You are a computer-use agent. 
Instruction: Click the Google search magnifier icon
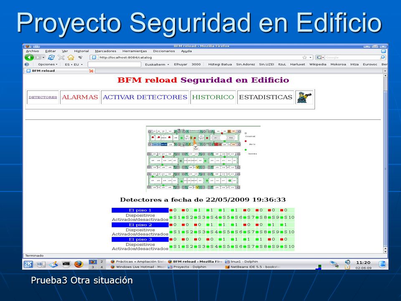pos(382,58)
